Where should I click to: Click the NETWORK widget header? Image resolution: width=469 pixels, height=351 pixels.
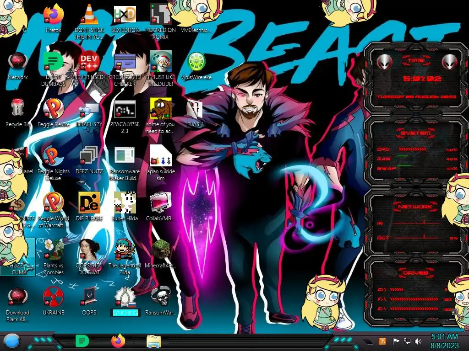click(x=416, y=206)
